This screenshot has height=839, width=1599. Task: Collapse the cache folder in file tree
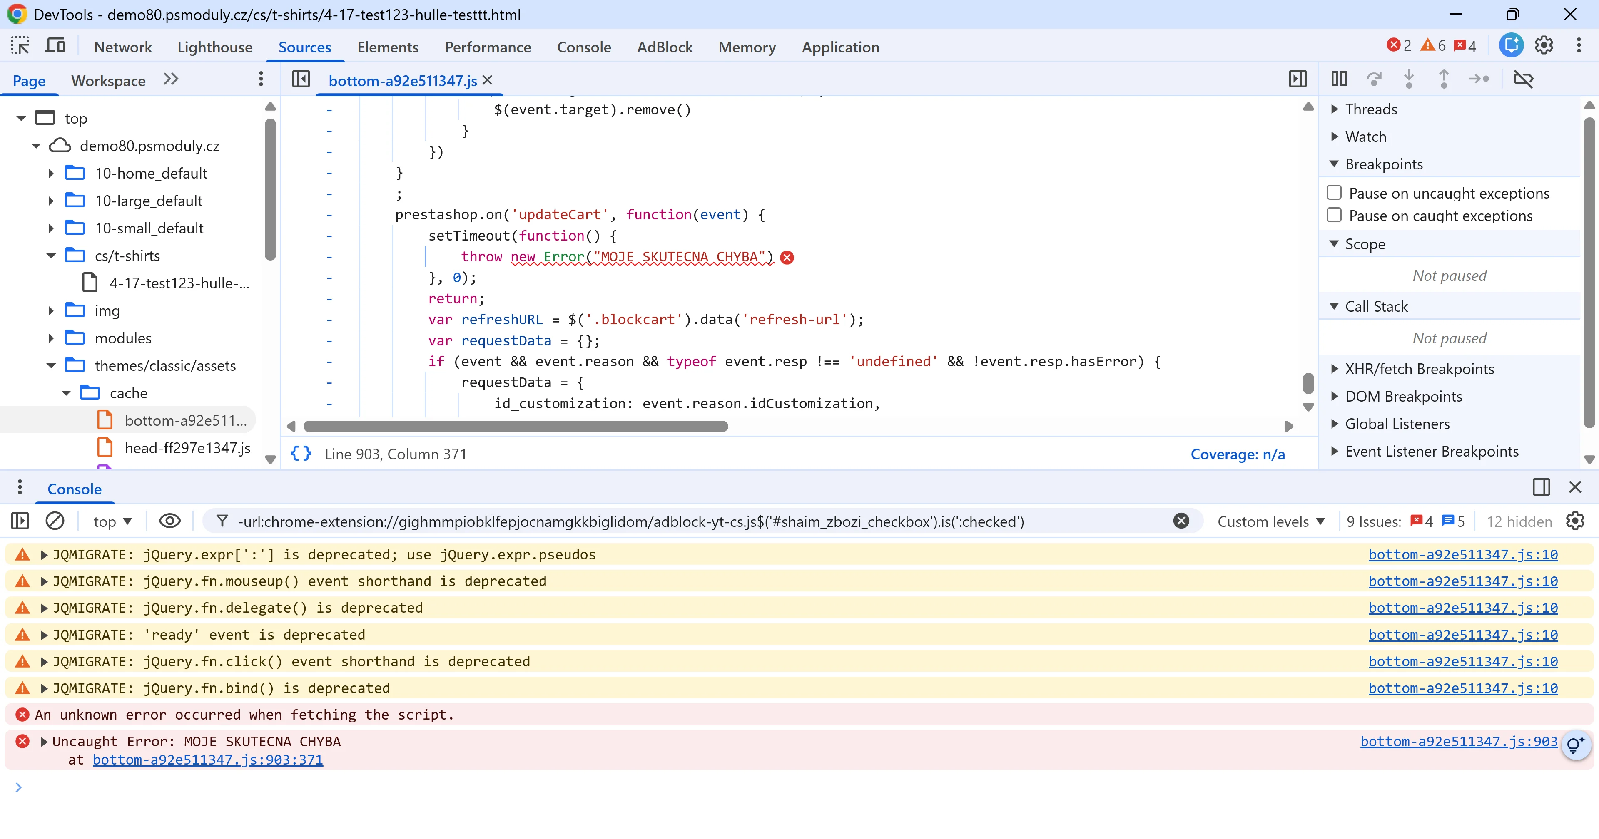(x=66, y=392)
